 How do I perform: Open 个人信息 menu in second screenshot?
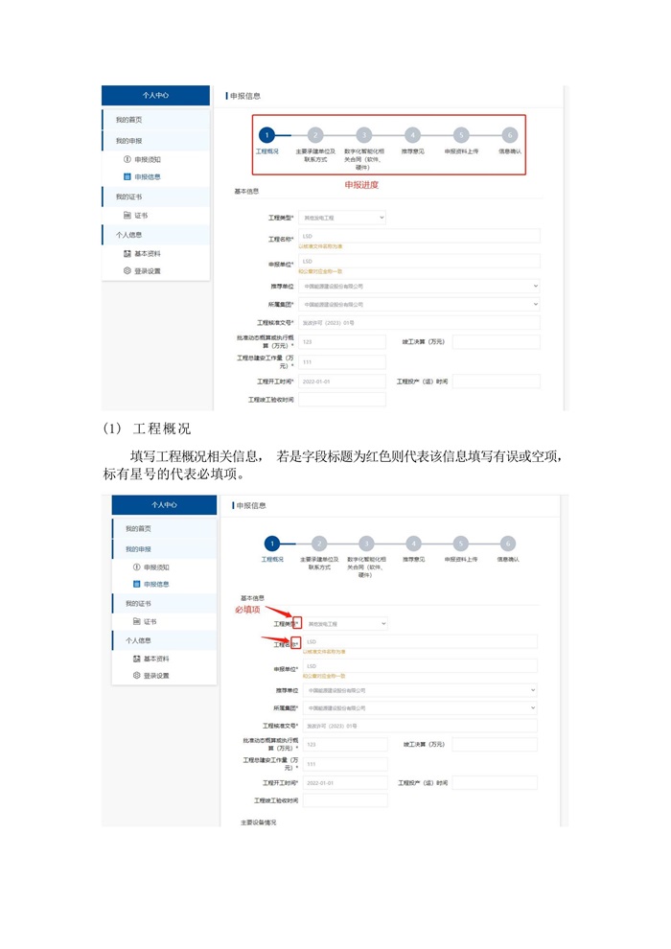[165, 640]
